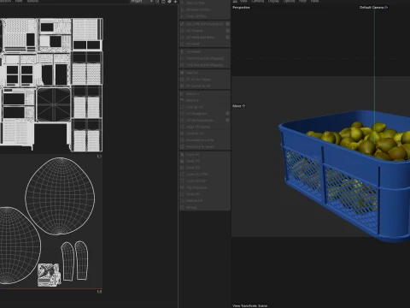Viewport: 410px width, 308px height.
Task: Open the Default Camera selector in the viewport
Action: (x=373, y=8)
